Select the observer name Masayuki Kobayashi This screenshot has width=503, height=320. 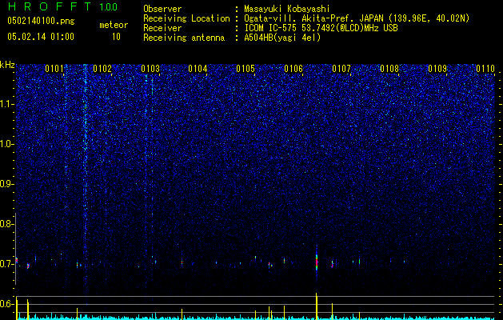pos(287,9)
